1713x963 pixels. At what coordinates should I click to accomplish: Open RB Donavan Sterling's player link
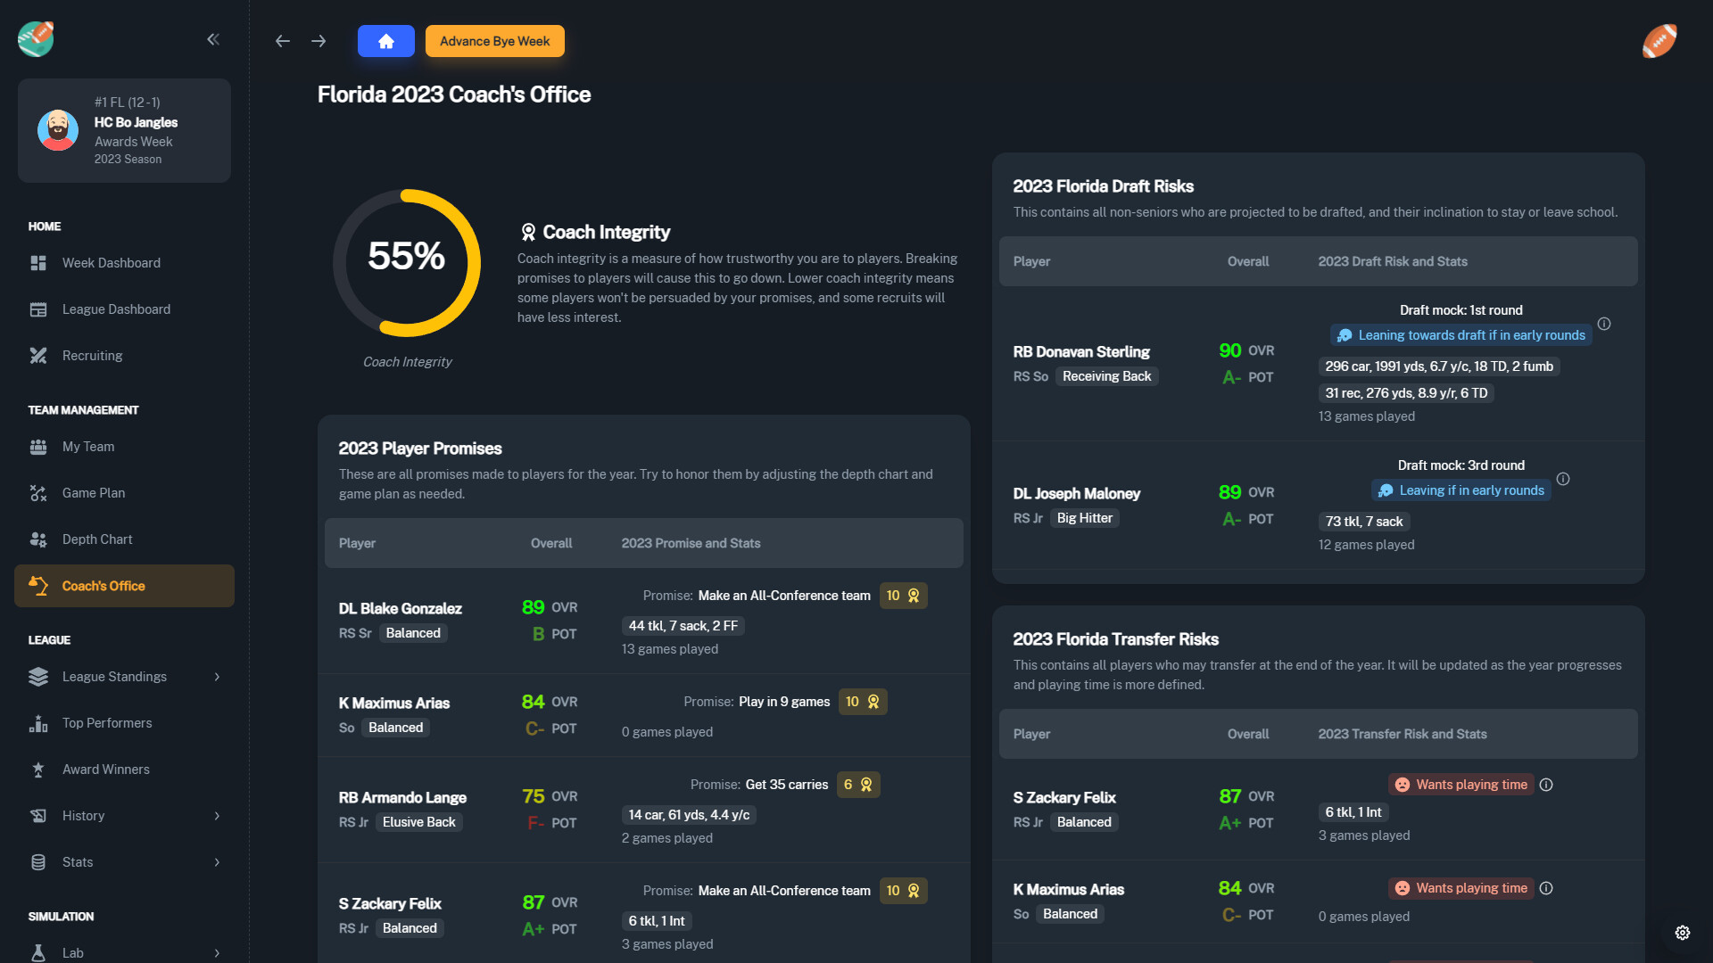pos(1080,352)
